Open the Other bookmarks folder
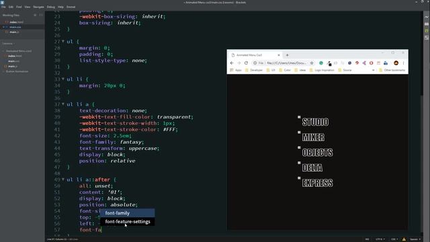The image size is (430, 242). click(x=392, y=70)
